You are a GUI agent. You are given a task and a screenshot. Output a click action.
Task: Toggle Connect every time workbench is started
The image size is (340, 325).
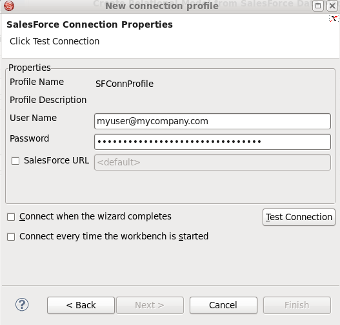click(11, 237)
